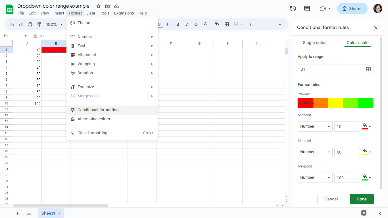388x218 pixels.
Task: Open the Sheet1 tab menu
Action: [x=59, y=213]
